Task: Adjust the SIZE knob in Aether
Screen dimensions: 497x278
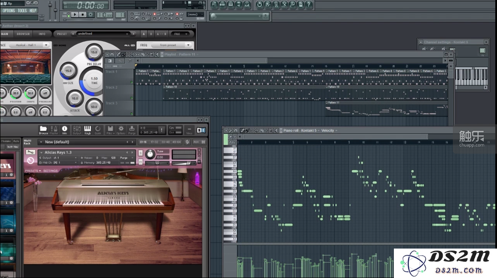Action: [x=68, y=71]
